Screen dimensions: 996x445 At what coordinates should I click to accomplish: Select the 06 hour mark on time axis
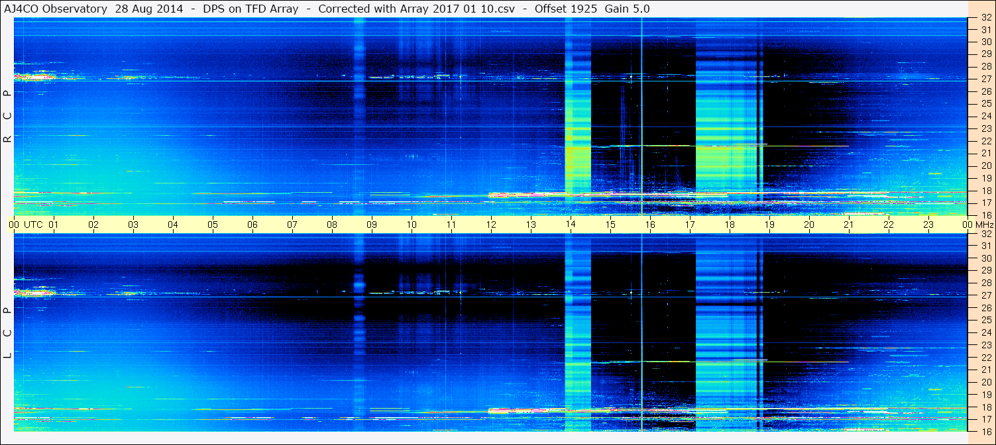point(252,224)
